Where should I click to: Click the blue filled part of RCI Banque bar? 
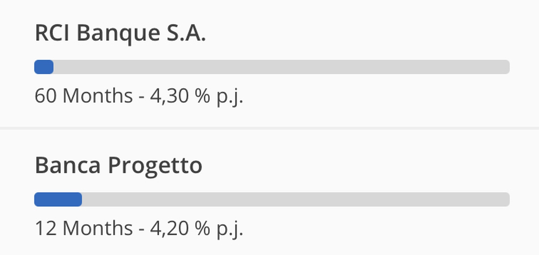44,67
